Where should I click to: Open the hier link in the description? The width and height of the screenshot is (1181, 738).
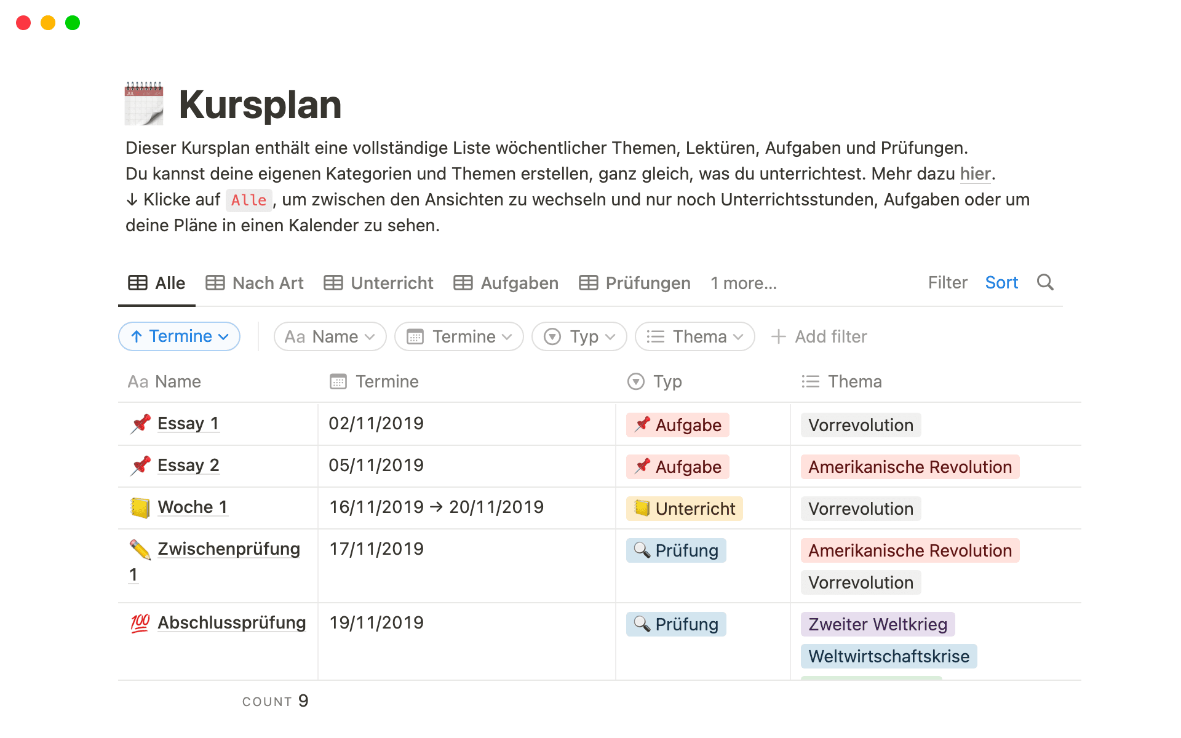pyautogui.click(x=975, y=174)
